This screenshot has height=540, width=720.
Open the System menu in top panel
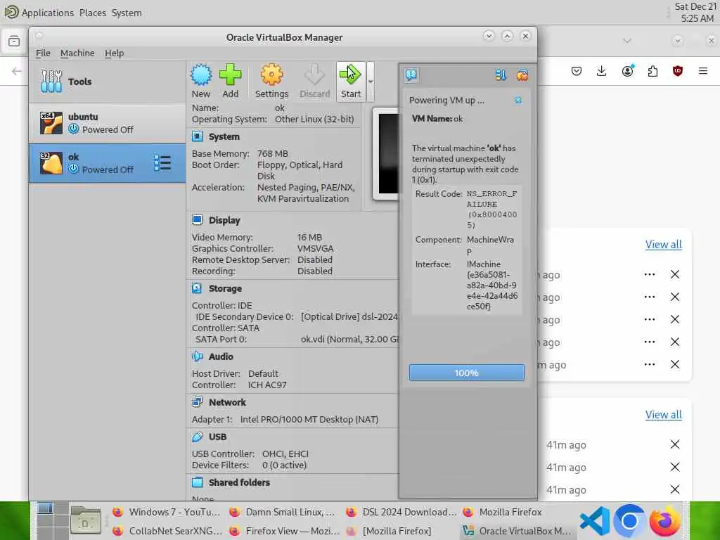(127, 13)
